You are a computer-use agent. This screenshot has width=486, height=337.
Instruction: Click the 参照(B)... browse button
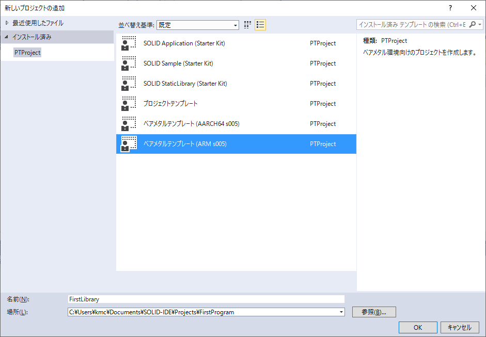(x=374, y=312)
